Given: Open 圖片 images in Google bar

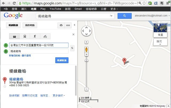Looking at the screenshot, I should [24, 9].
